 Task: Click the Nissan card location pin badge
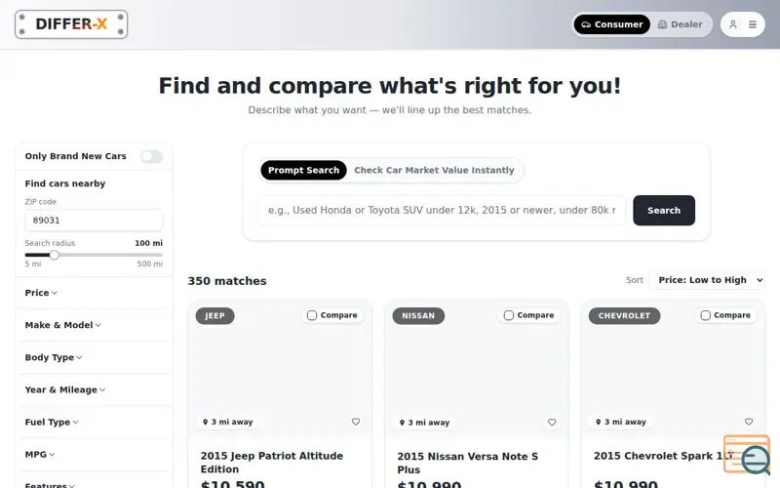(424, 423)
